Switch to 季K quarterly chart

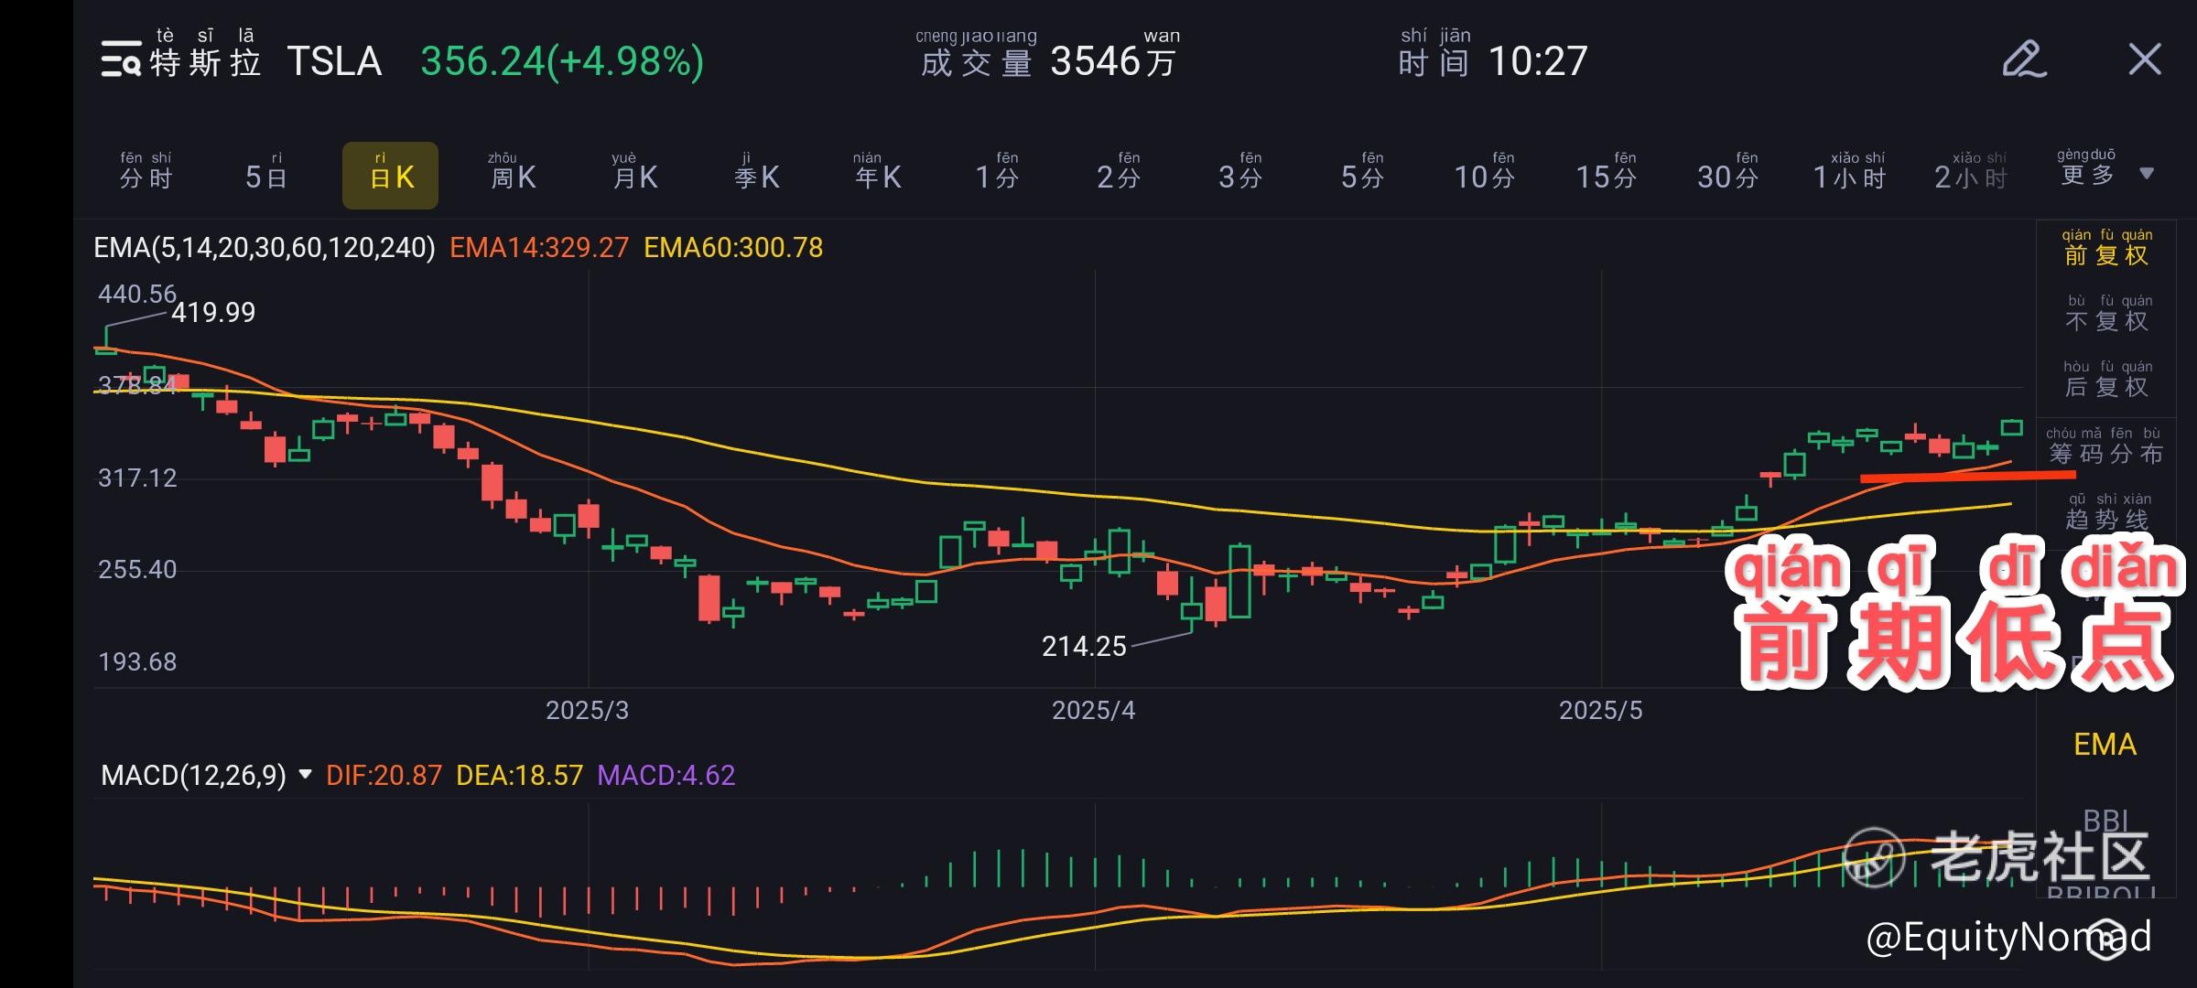757,172
